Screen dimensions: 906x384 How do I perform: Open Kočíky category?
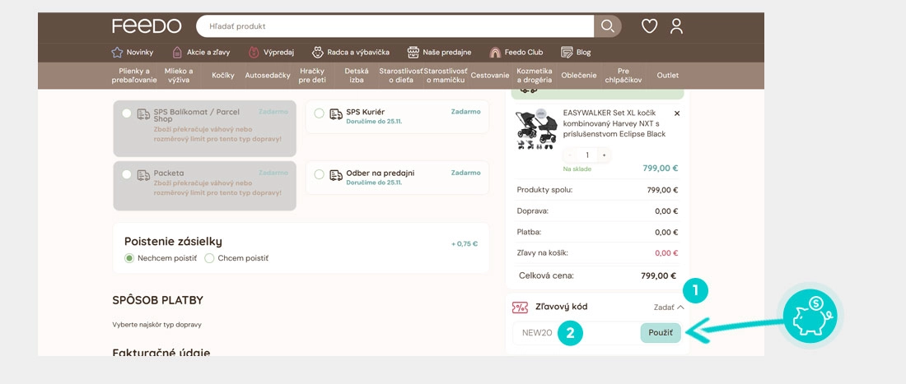(x=223, y=76)
